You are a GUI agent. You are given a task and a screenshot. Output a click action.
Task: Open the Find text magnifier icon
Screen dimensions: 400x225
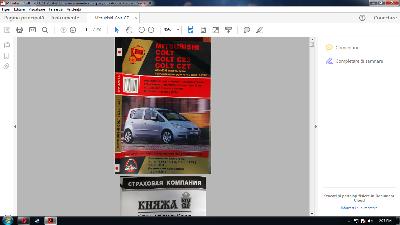click(45, 30)
